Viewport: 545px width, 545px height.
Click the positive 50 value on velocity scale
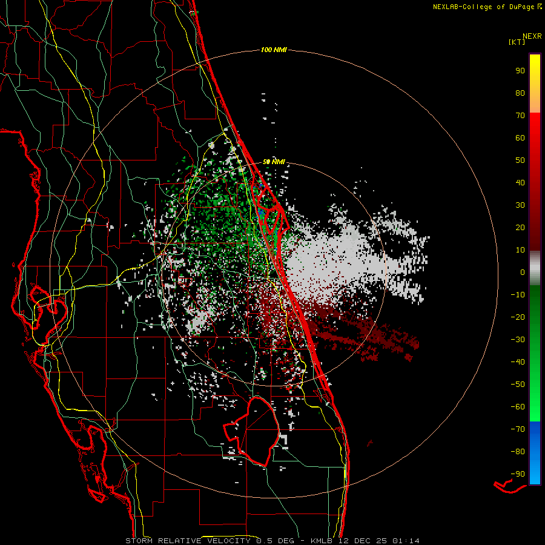point(520,160)
